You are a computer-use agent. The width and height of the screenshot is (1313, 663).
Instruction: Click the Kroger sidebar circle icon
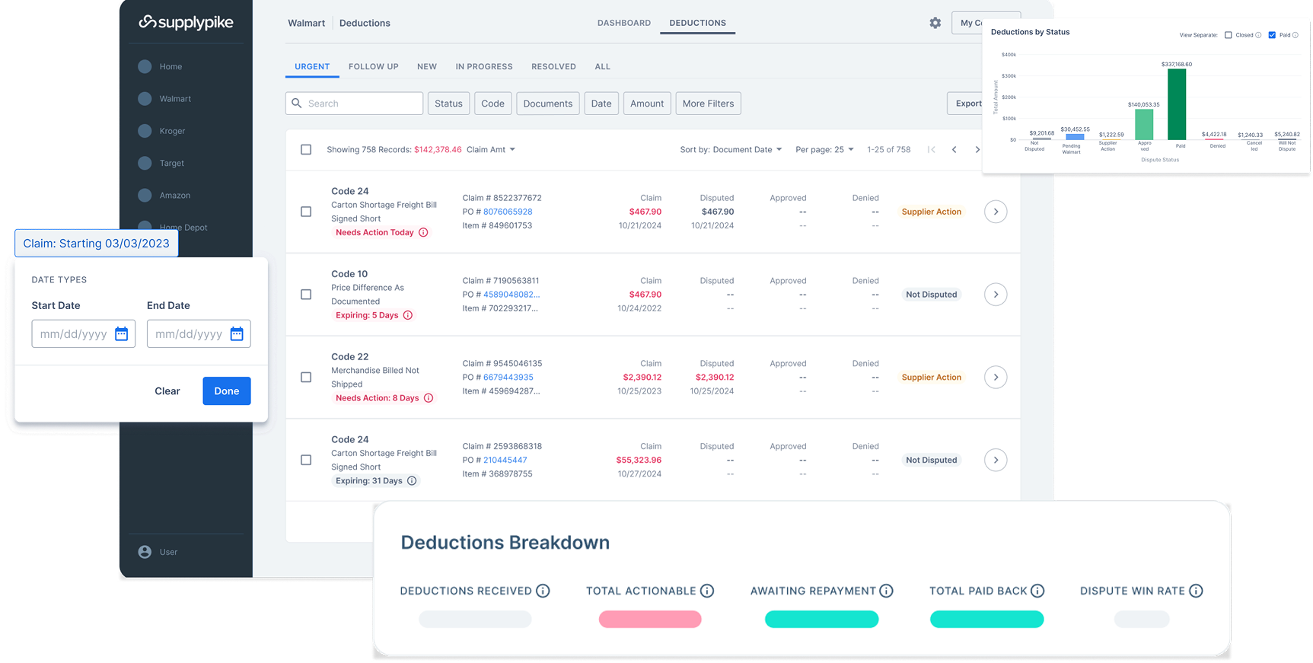[145, 131]
